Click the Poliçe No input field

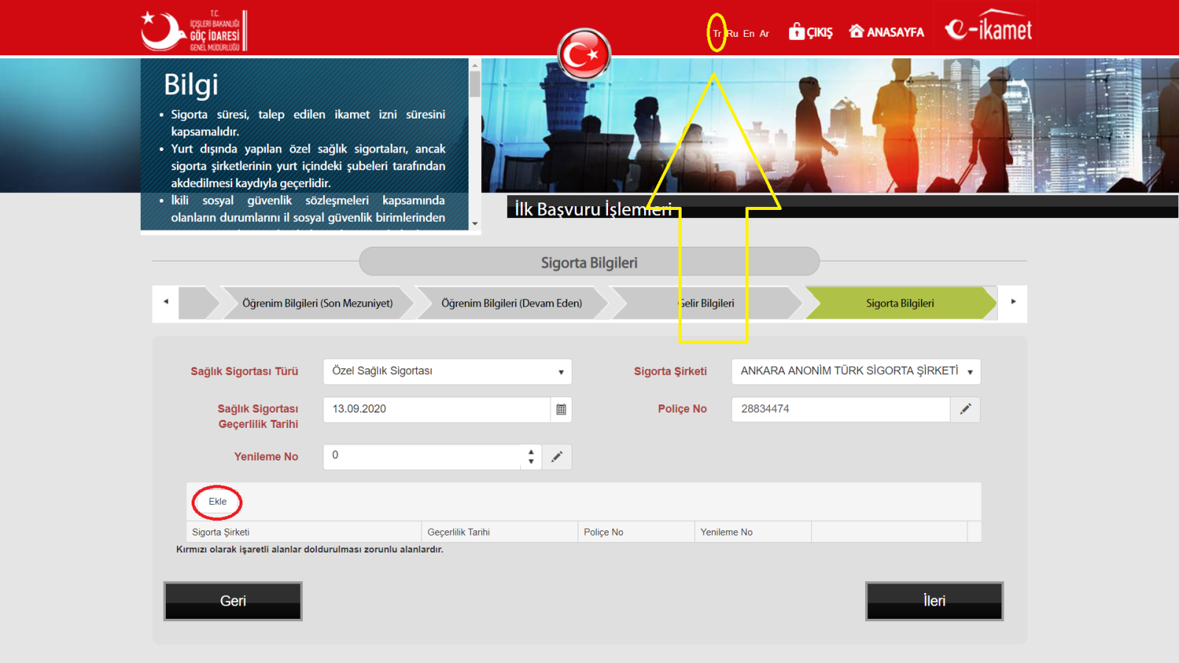click(x=840, y=410)
